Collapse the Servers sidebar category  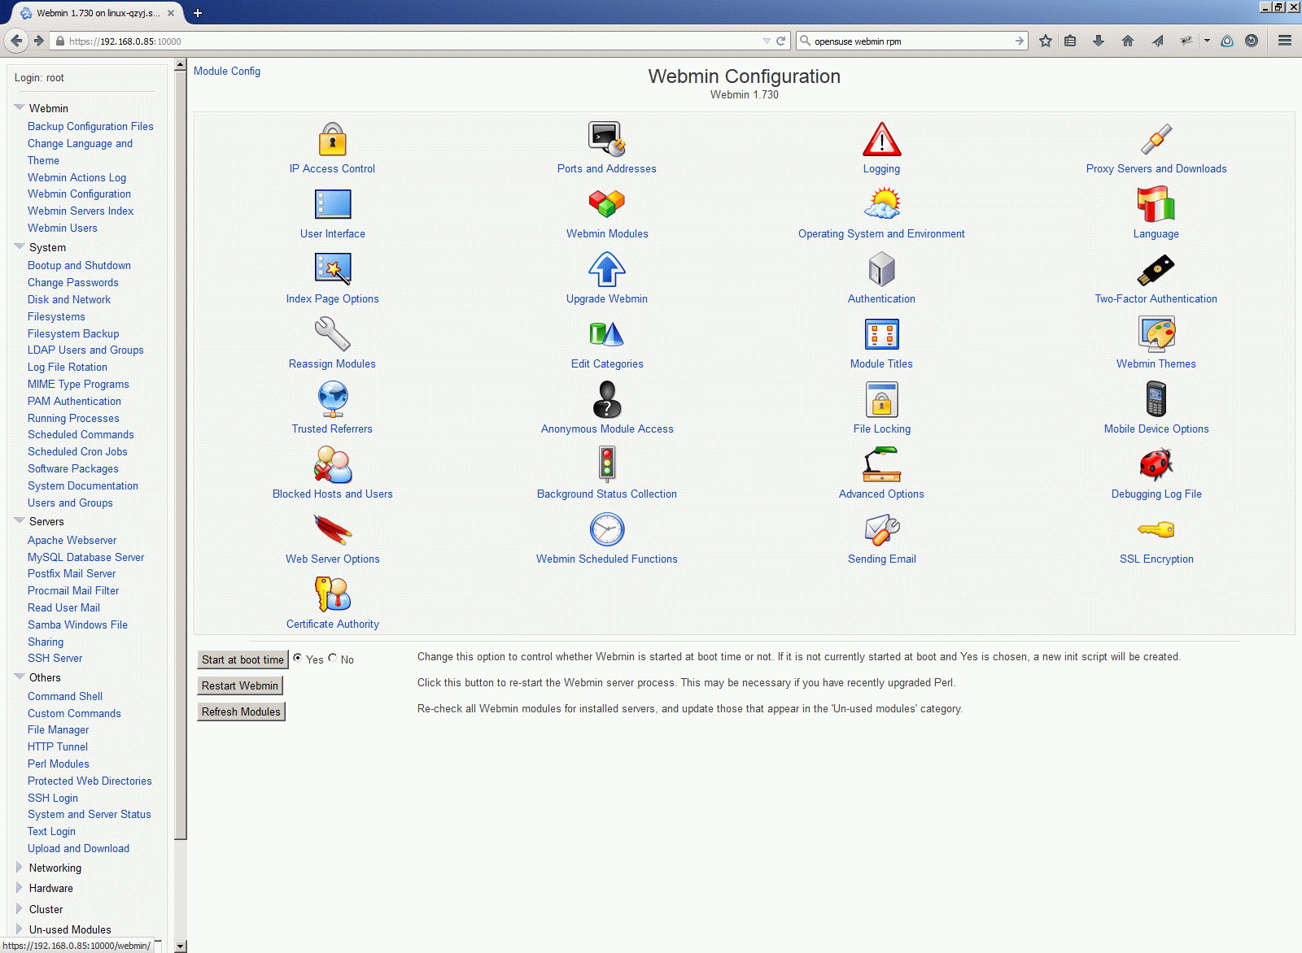point(20,520)
